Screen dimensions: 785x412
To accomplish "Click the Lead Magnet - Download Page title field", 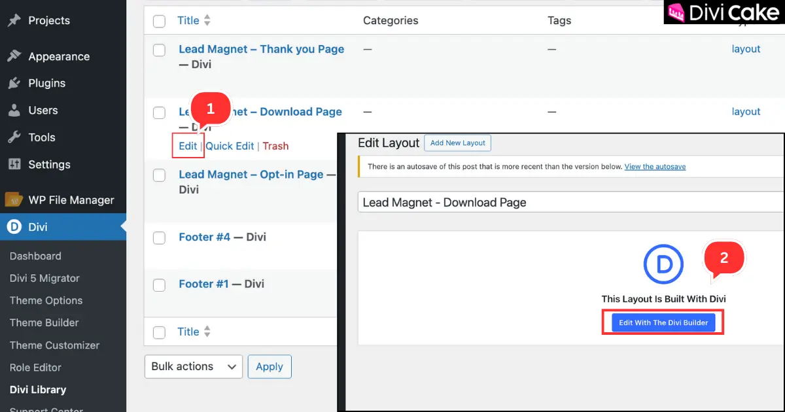I will (571, 202).
